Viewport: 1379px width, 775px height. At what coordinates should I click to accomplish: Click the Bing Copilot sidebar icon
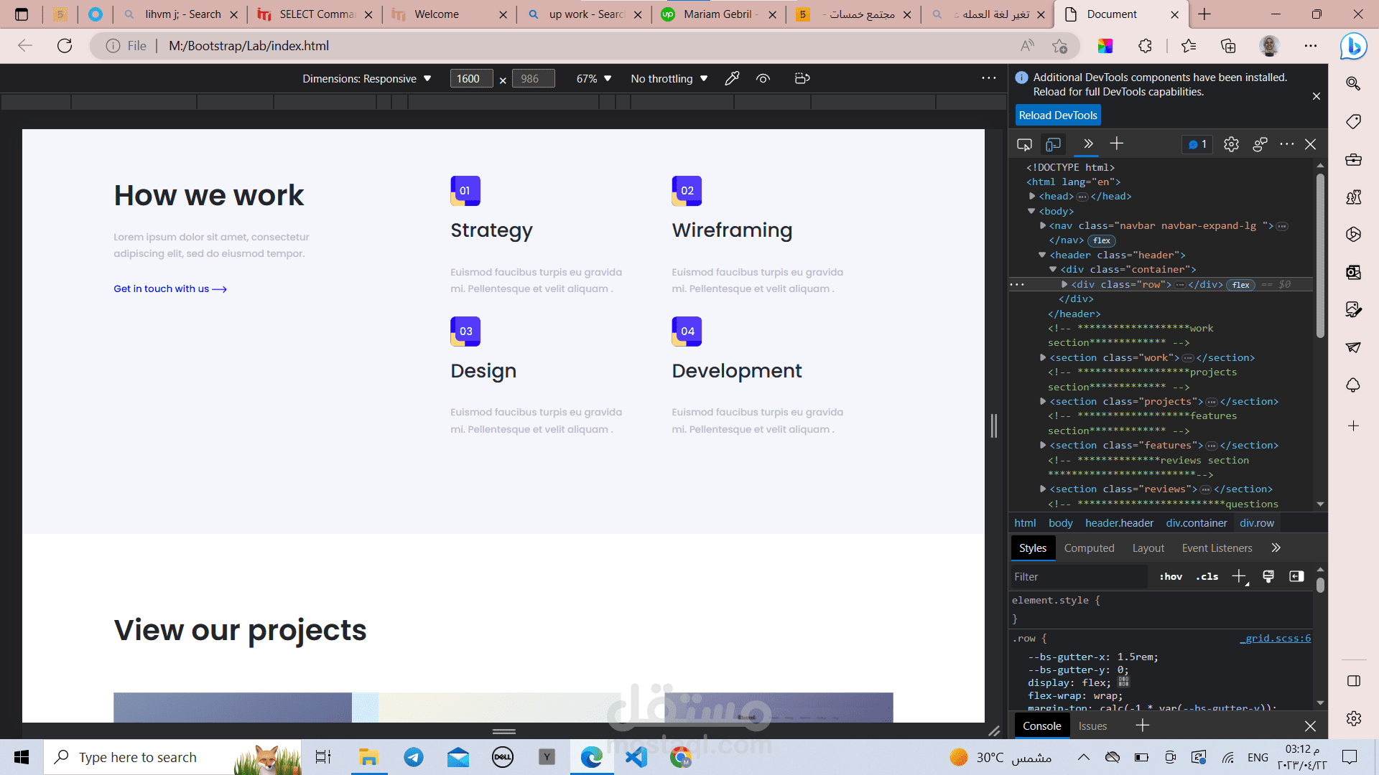[1353, 47]
